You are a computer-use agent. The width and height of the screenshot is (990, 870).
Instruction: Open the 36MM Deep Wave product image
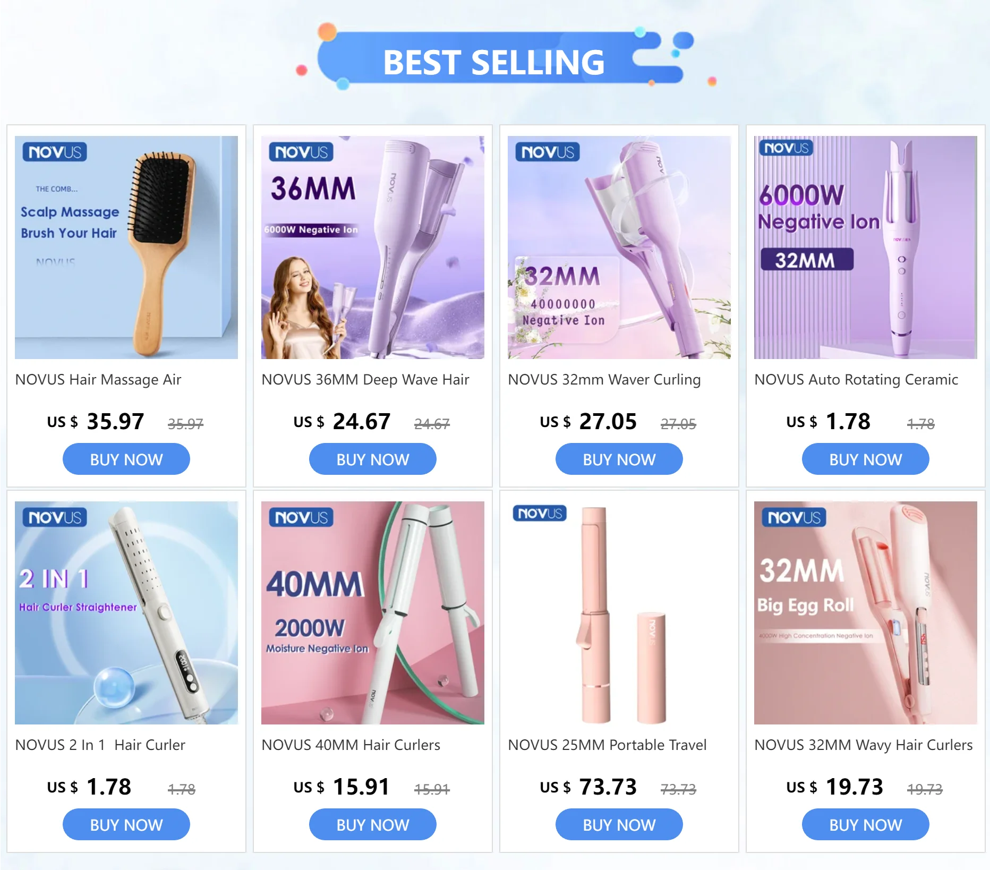click(x=373, y=248)
